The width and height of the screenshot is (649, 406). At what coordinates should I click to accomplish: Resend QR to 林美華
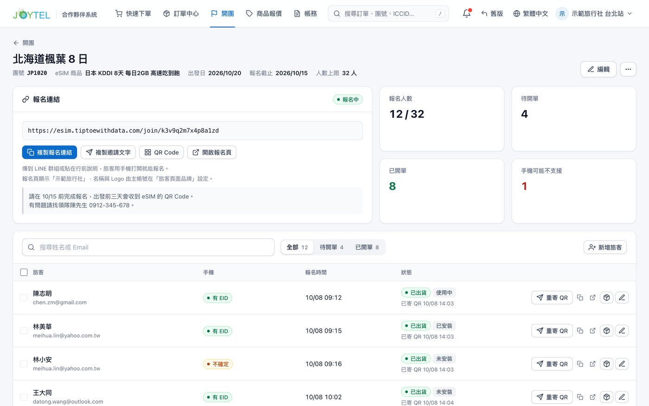click(x=552, y=331)
